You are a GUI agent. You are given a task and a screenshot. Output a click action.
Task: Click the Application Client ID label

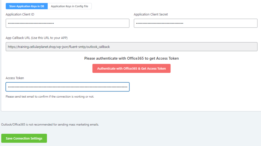(x=20, y=14)
